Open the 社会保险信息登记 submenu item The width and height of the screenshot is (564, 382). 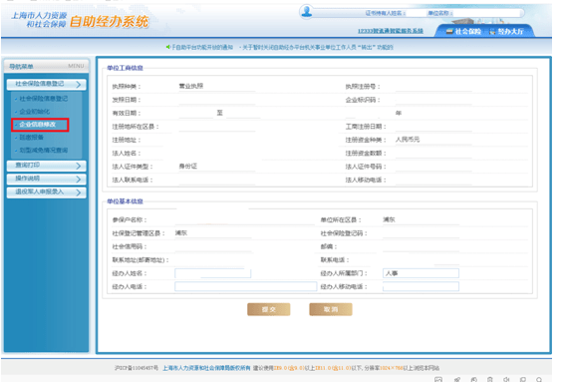click(x=43, y=99)
